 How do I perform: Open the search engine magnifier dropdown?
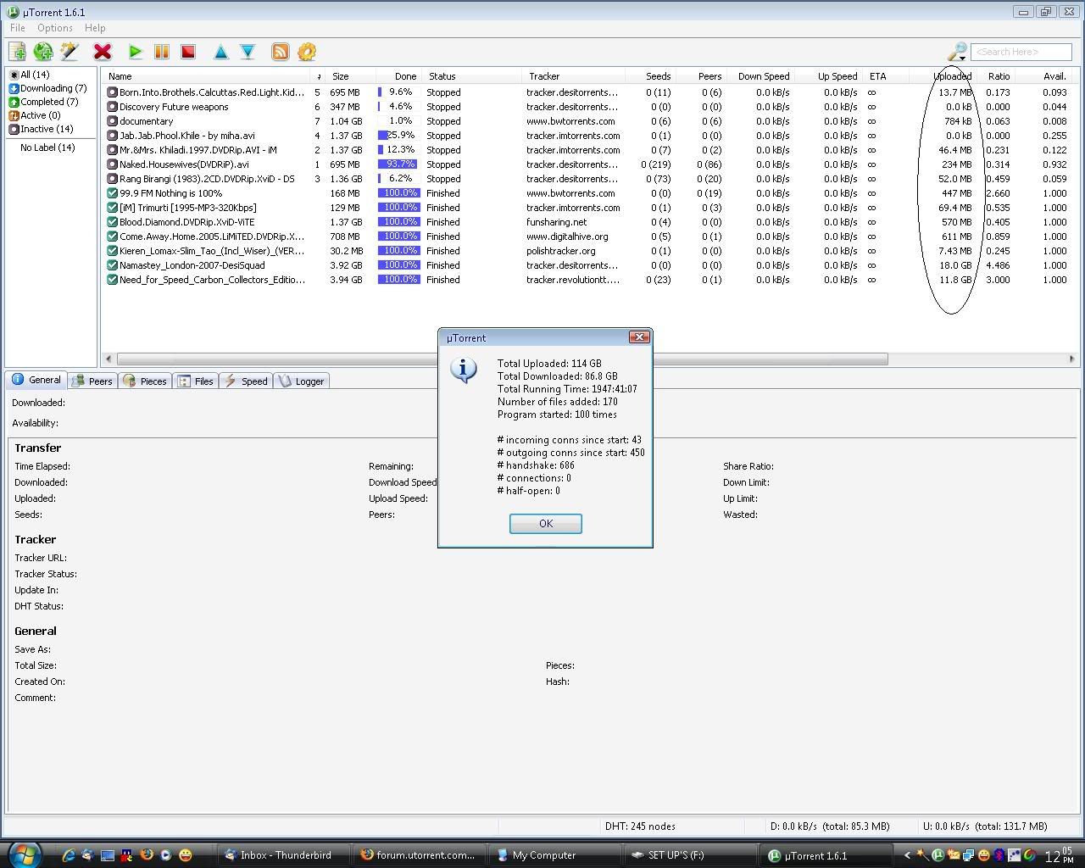[x=957, y=52]
